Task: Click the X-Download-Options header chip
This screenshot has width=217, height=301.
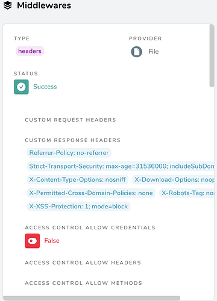Action: pyautogui.click(x=174, y=179)
